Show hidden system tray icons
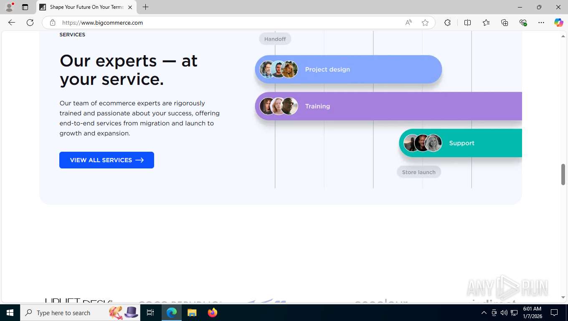568x321 pixels. point(484,313)
